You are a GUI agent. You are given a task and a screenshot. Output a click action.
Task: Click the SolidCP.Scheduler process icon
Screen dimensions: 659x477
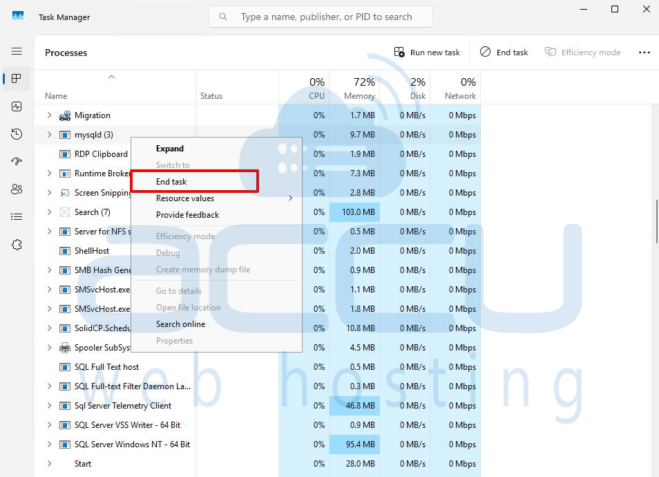pos(65,328)
